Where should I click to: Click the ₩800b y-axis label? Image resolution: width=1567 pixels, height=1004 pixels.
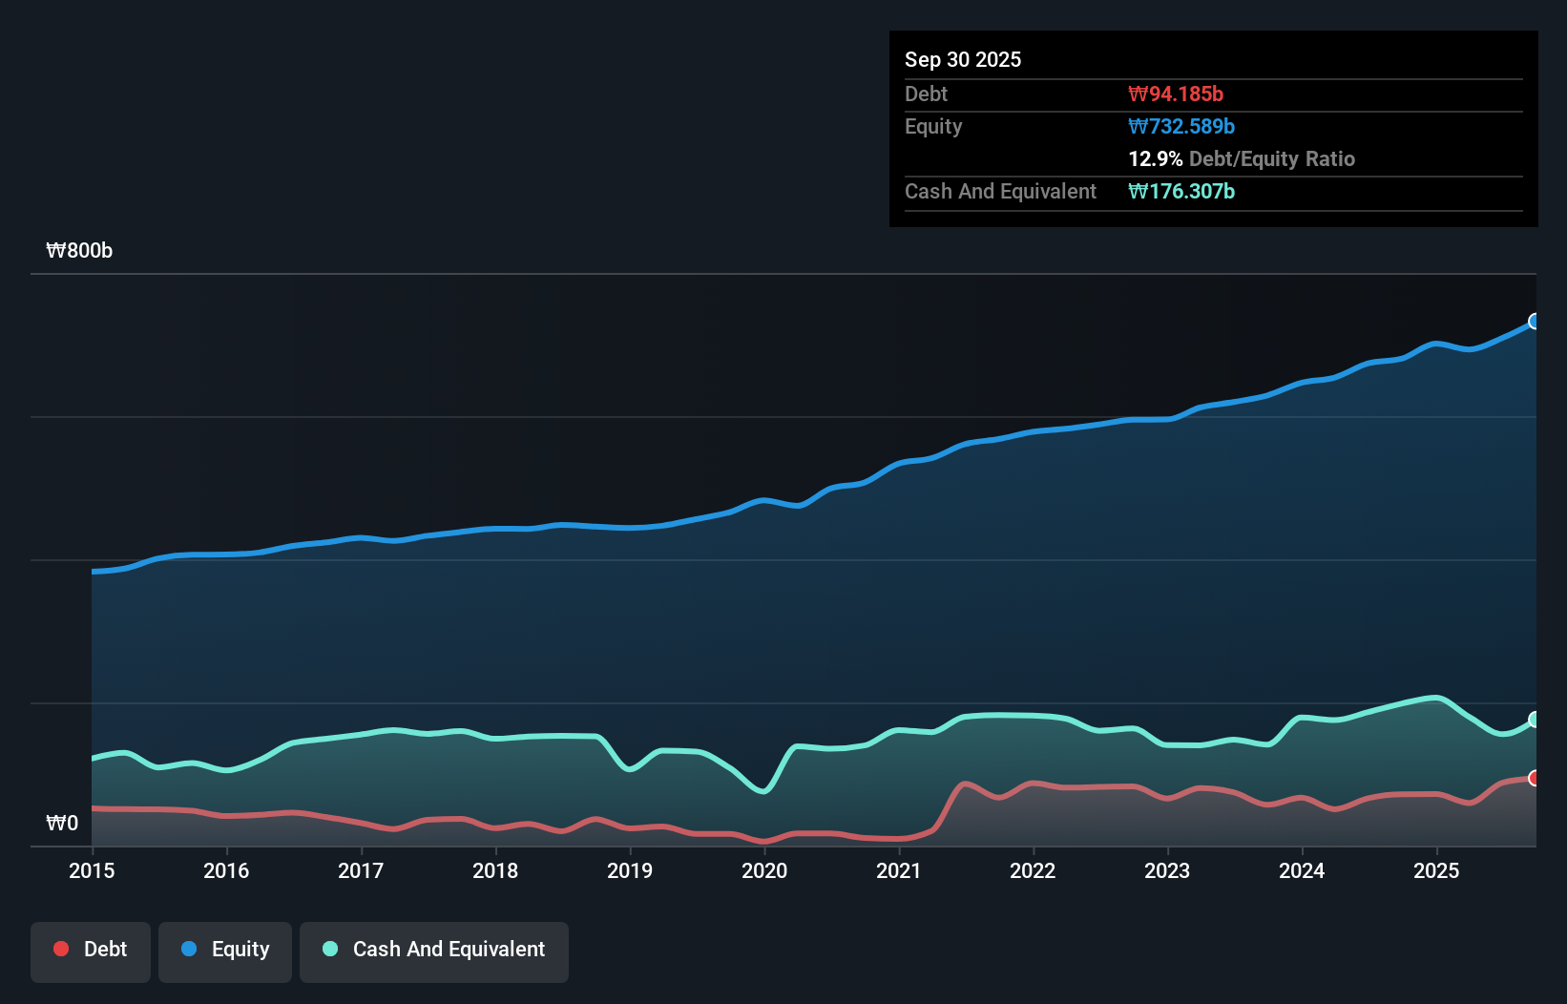(x=79, y=251)
